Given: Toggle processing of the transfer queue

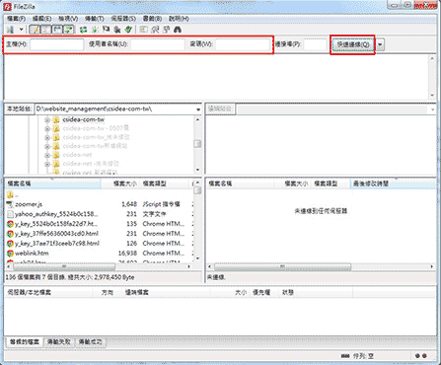Looking at the screenshot, I should point(95,30).
